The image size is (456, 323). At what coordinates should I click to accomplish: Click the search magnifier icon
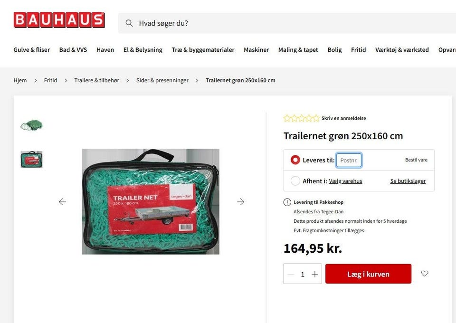[x=129, y=23]
